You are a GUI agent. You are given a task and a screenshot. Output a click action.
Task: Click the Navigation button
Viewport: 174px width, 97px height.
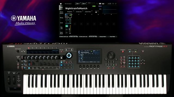[70, 12]
